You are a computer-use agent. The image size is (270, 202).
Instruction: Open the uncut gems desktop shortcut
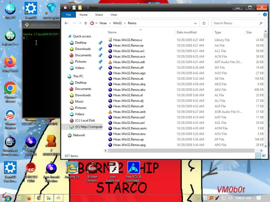point(51,11)
